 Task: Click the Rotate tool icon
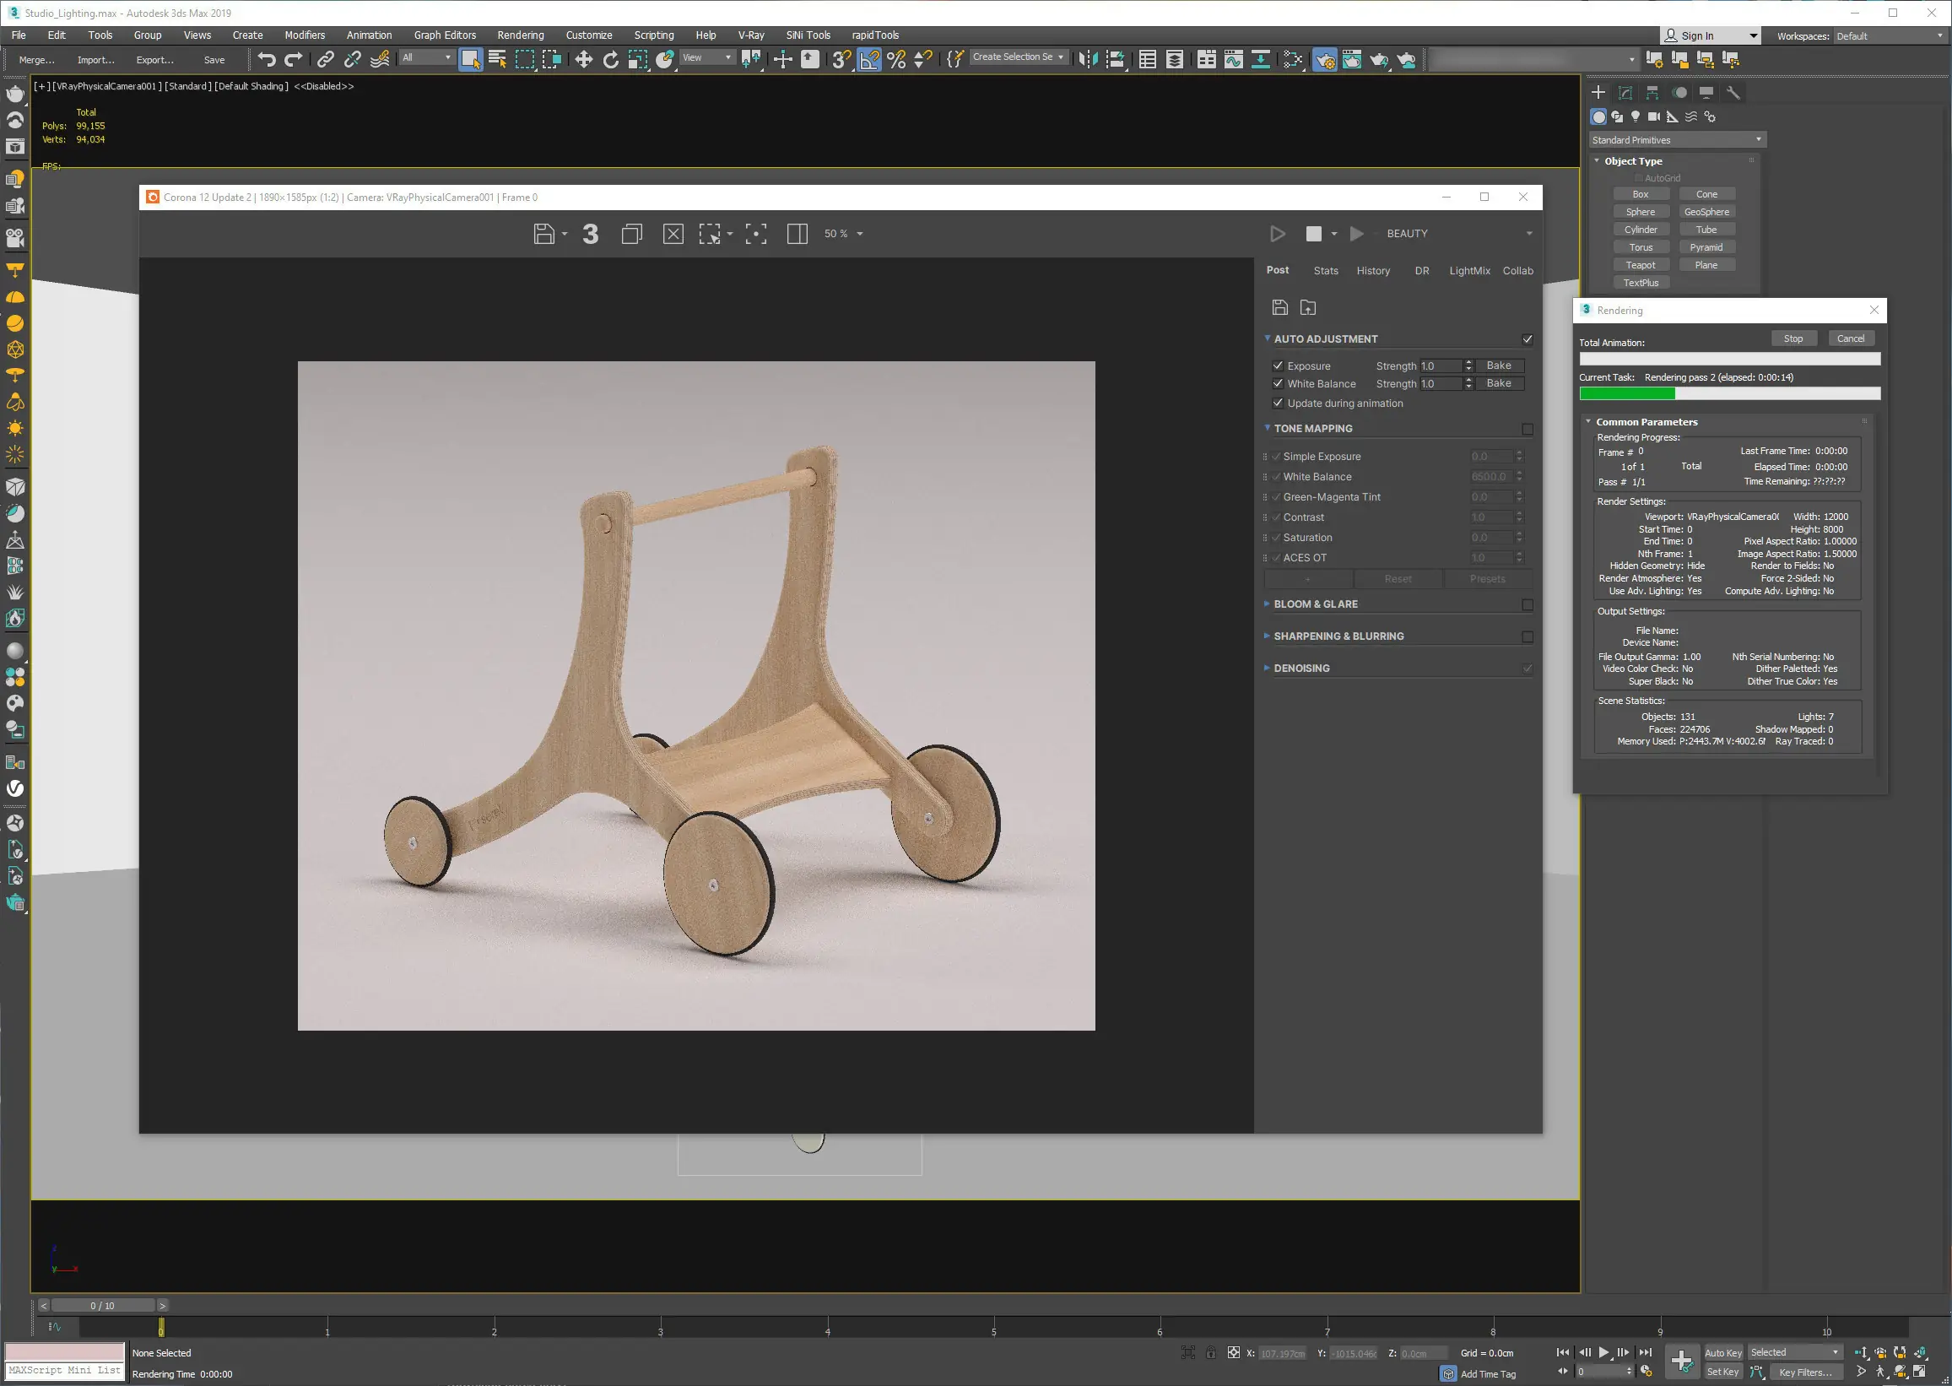coord(611,60)
